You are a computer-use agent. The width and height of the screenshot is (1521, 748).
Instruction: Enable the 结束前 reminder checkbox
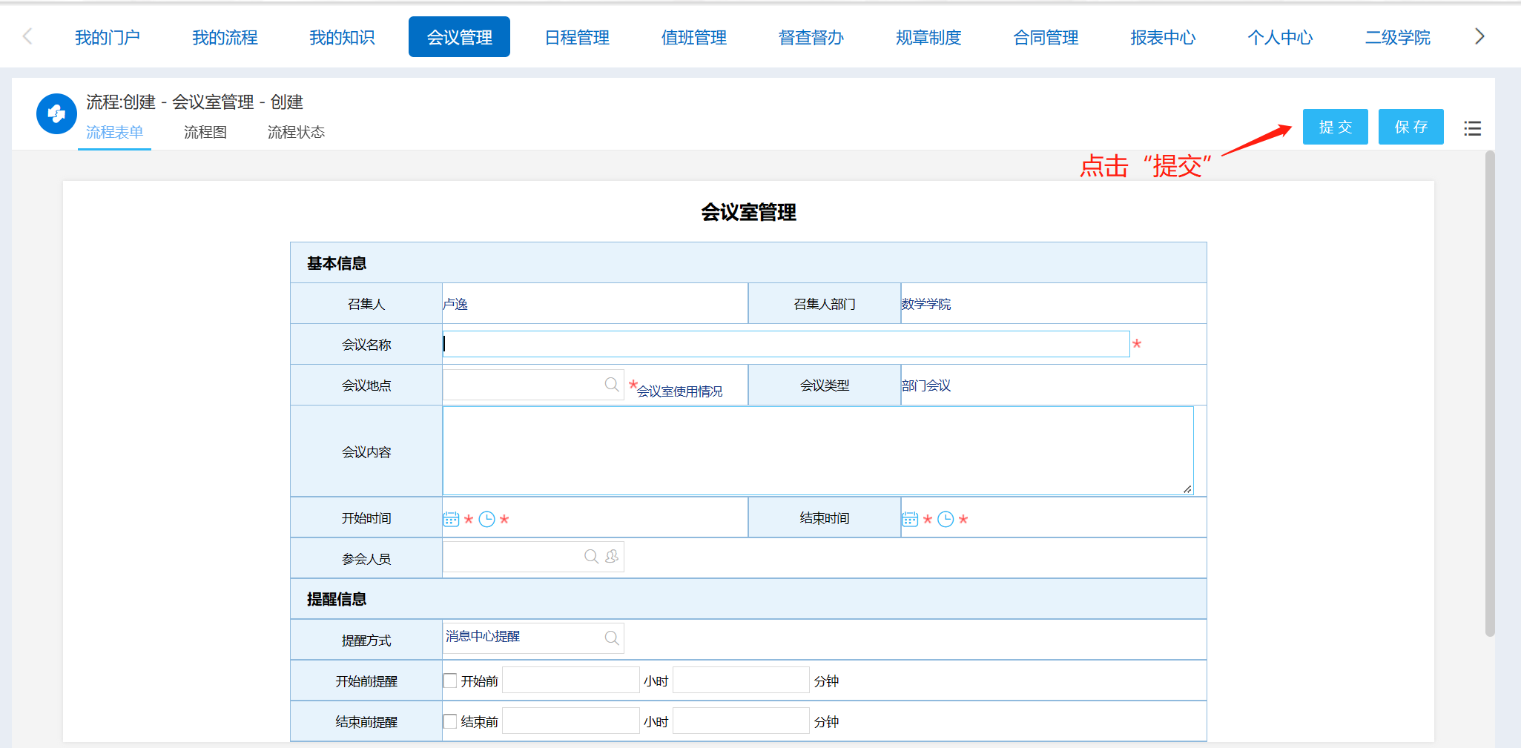(450, 721)
